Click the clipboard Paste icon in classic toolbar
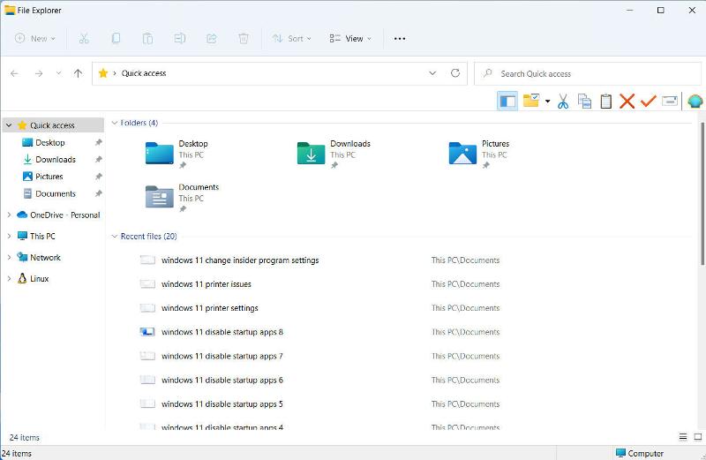 click(x=606, y=102)
